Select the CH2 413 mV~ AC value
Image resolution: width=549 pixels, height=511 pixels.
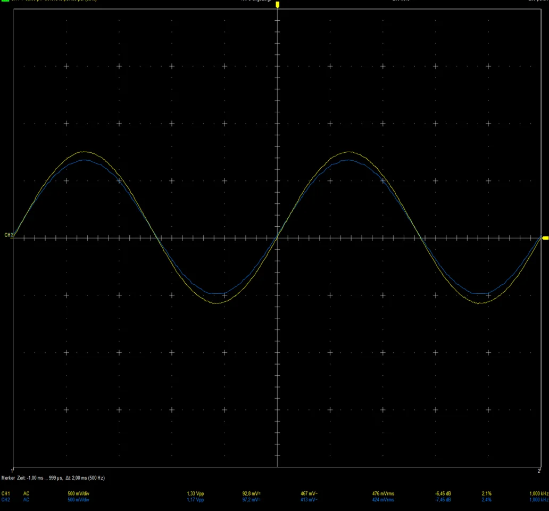(x=309, y=500)
